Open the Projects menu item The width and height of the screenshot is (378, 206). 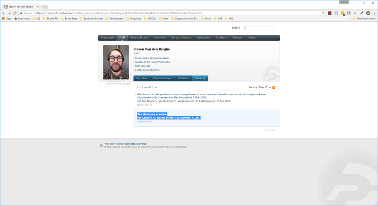tap(237, 38)
